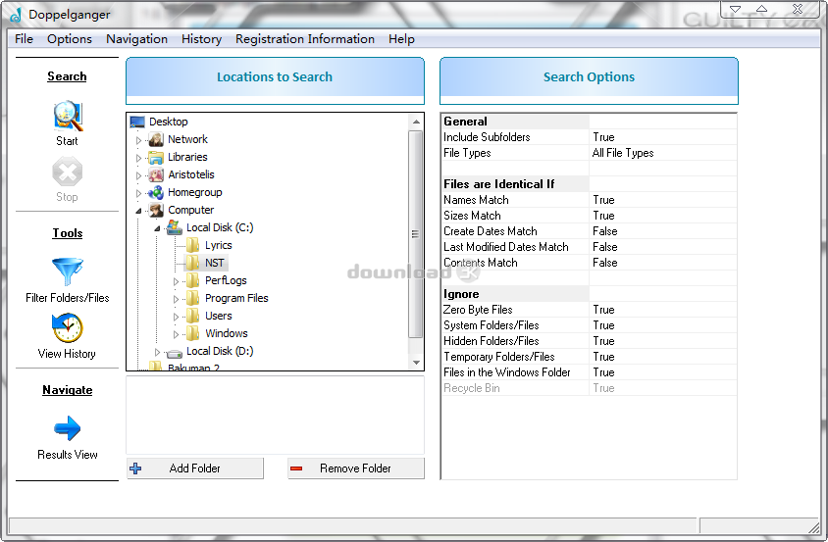Change File Types value All File Types
This screenshot has height=542, width=828.
coord(663,153)
